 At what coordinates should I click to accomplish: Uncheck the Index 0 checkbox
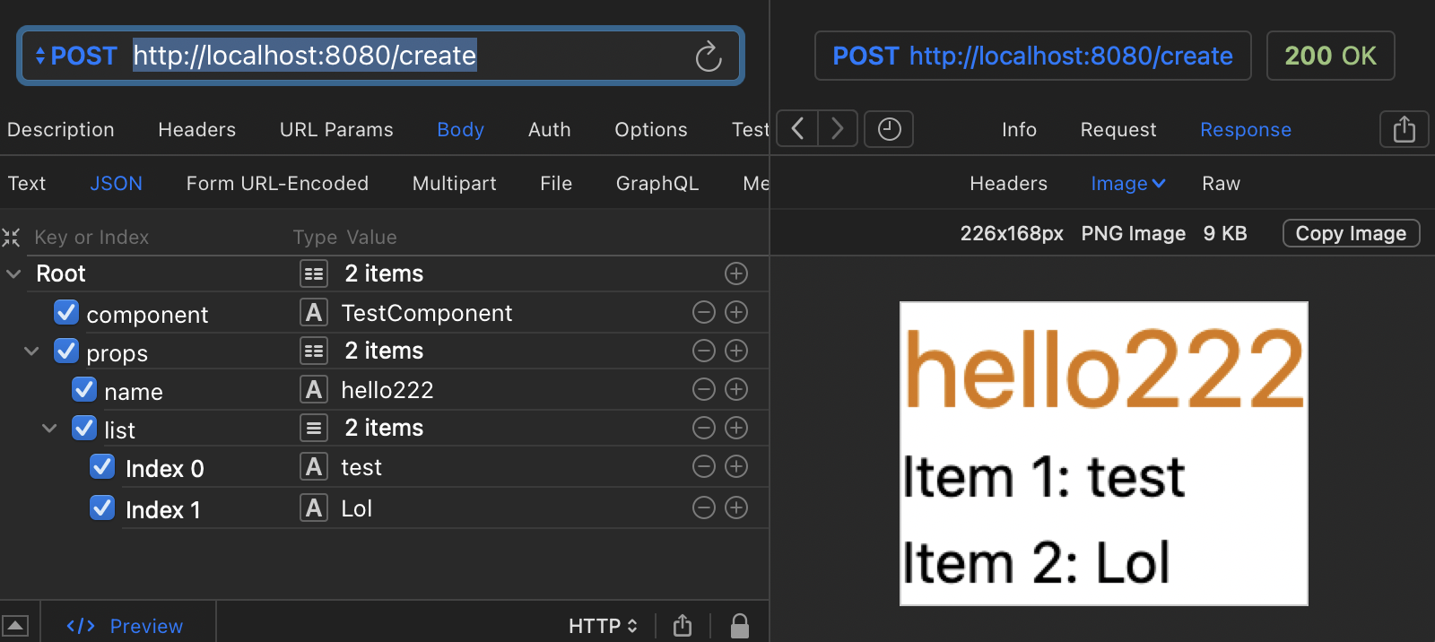click(102, 466)
